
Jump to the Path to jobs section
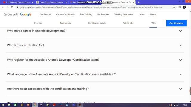click(x=128, y=23)
